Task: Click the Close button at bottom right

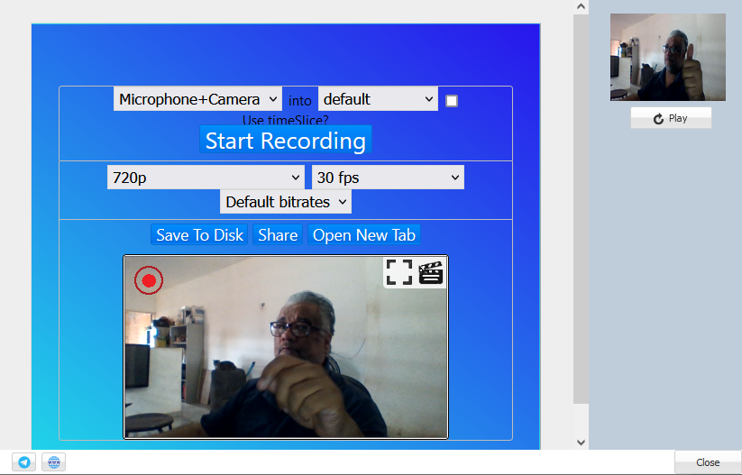Action: coord(708,462)
